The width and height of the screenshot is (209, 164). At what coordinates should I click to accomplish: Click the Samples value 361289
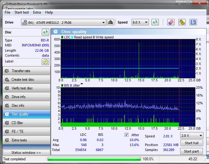coord(169,150)
